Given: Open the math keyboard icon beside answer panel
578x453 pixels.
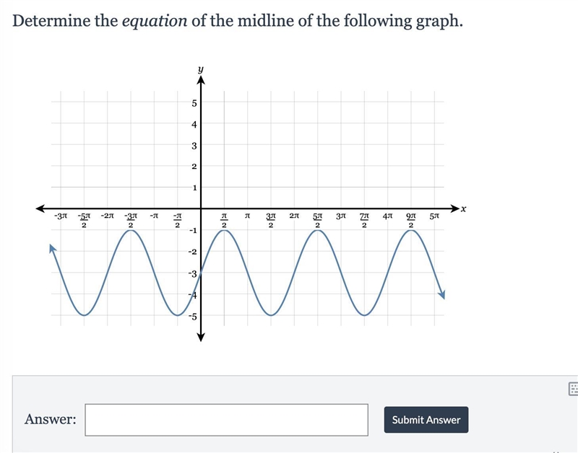Looking at the screenshot, I should [574, 389].
